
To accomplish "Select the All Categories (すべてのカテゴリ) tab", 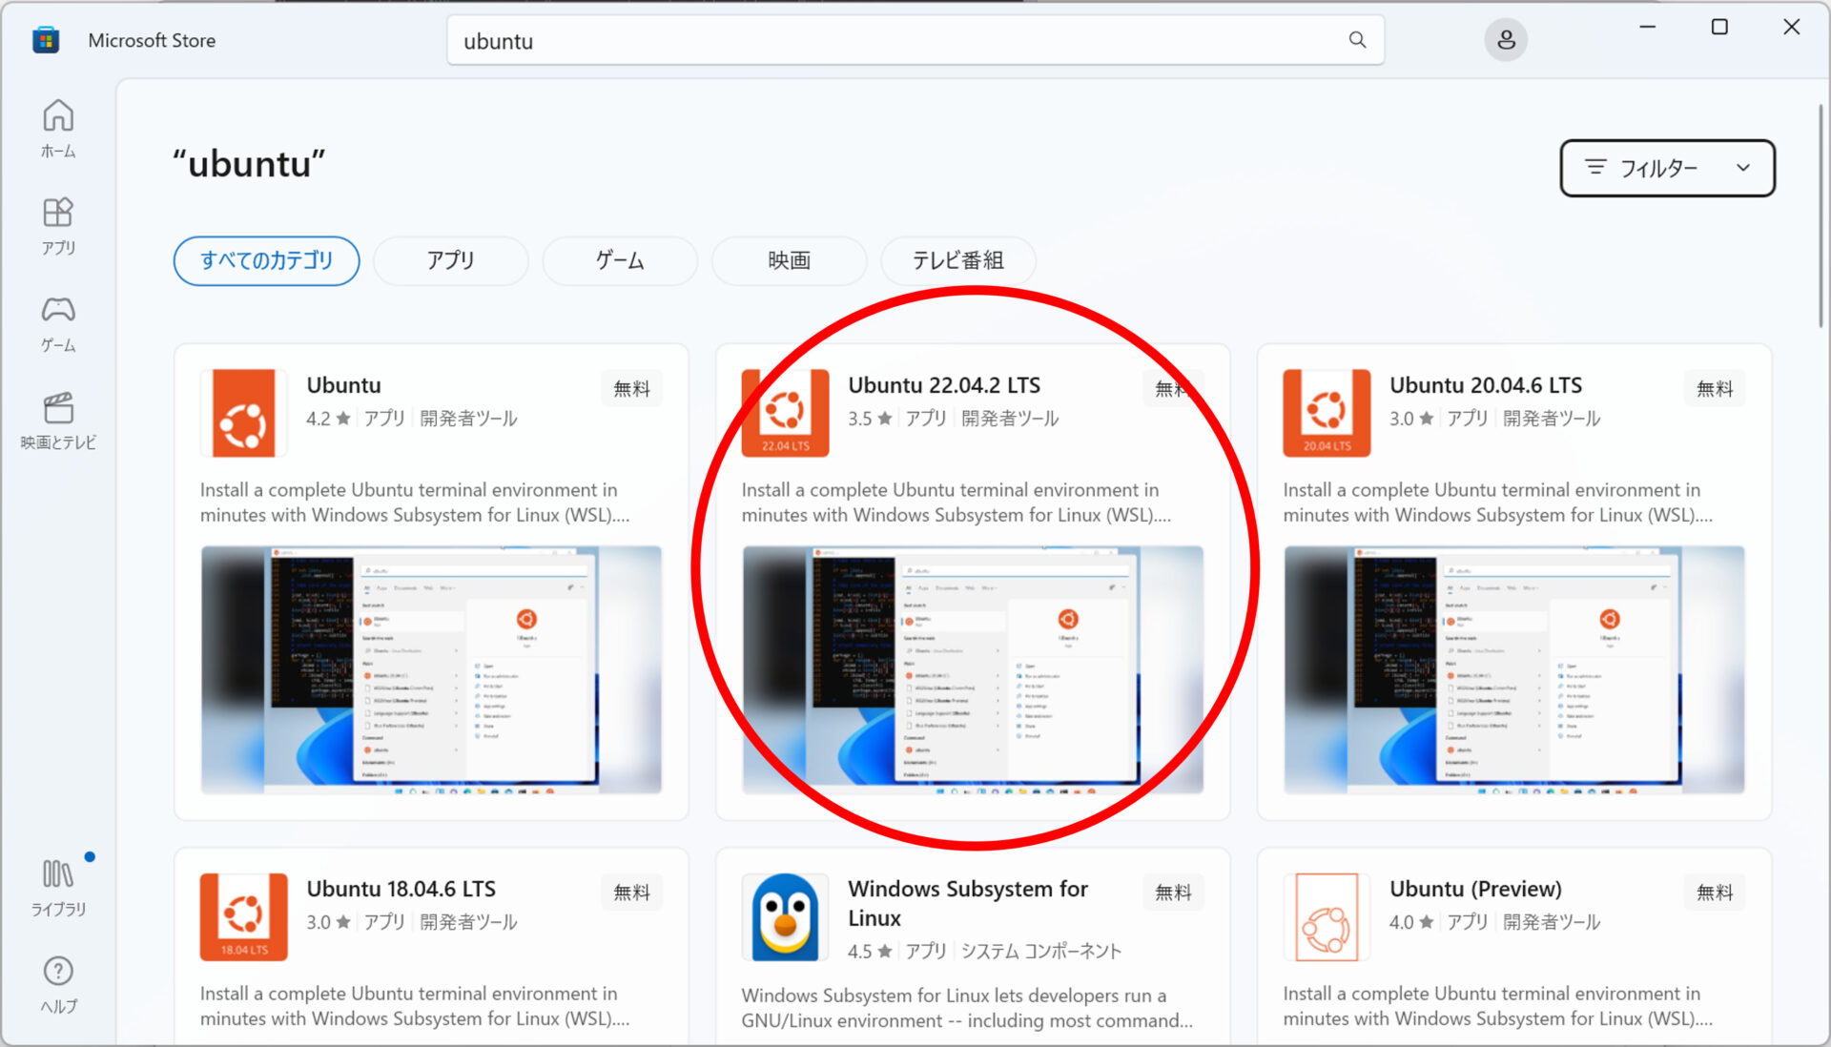I will pyautogui.click(x=266, y=260).
